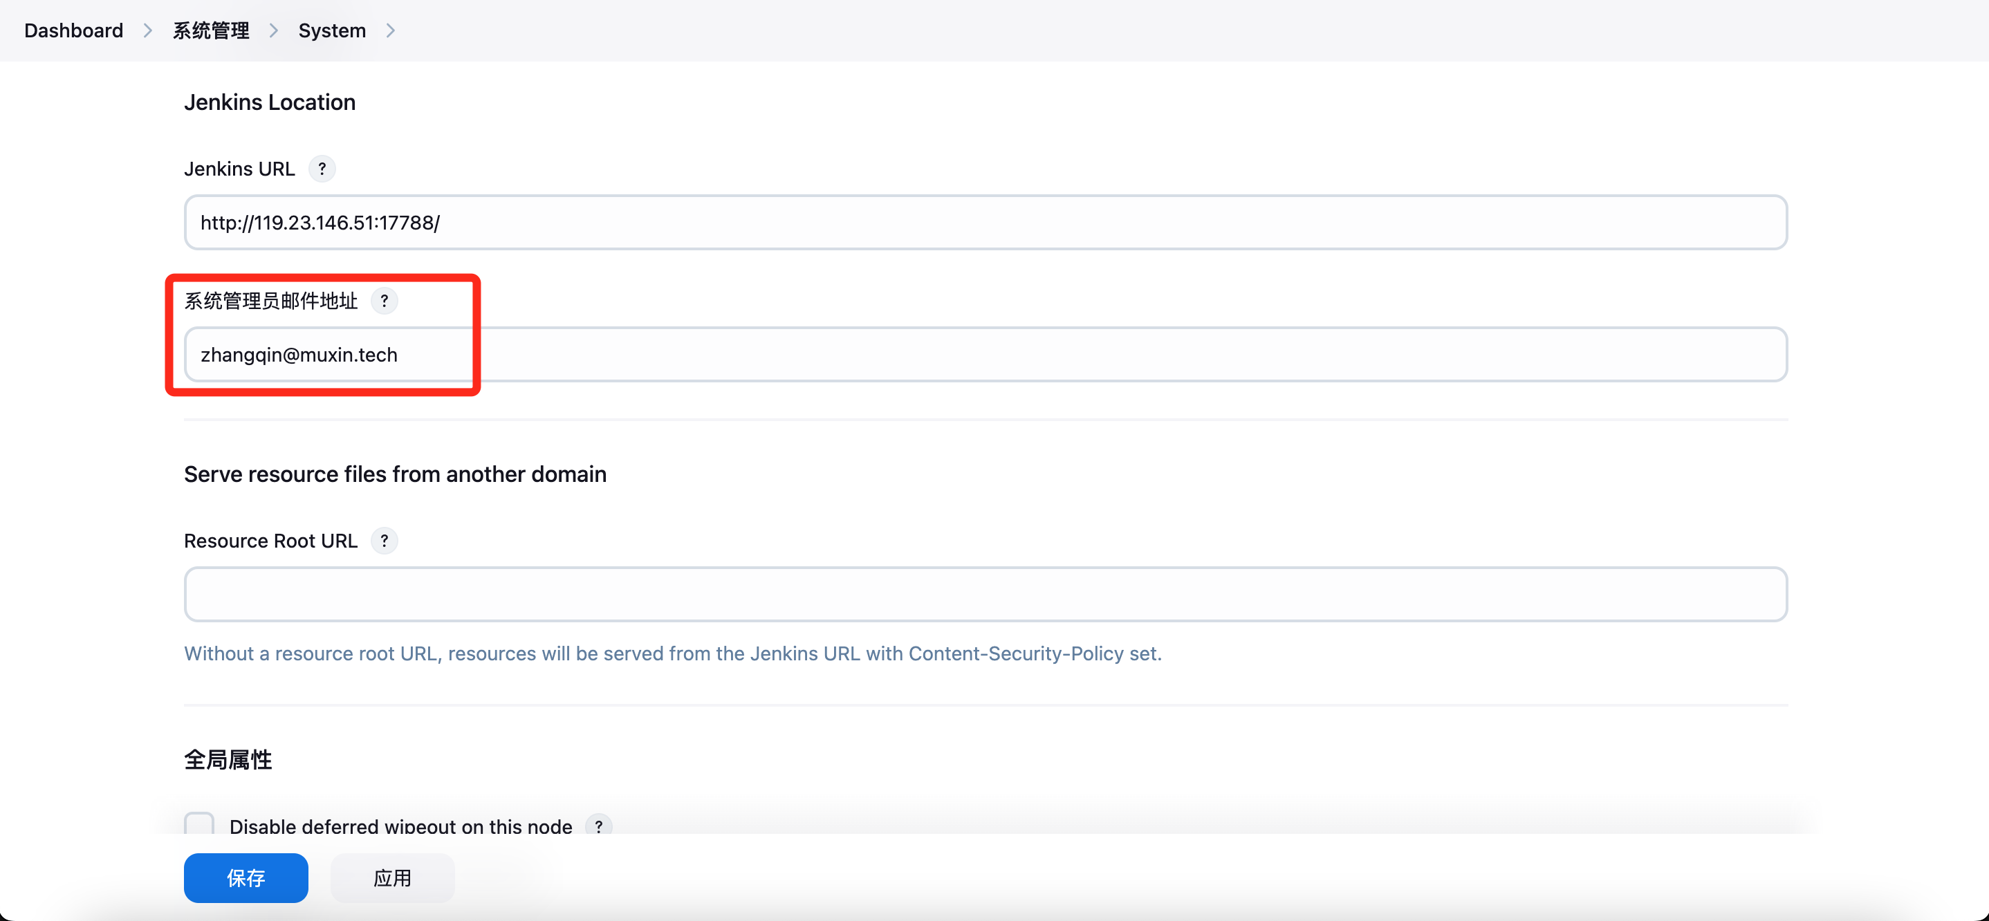Expand the chevron after 系统管理 breadcrumb
The image size is (1989, 921).
[x=273, y=30]
